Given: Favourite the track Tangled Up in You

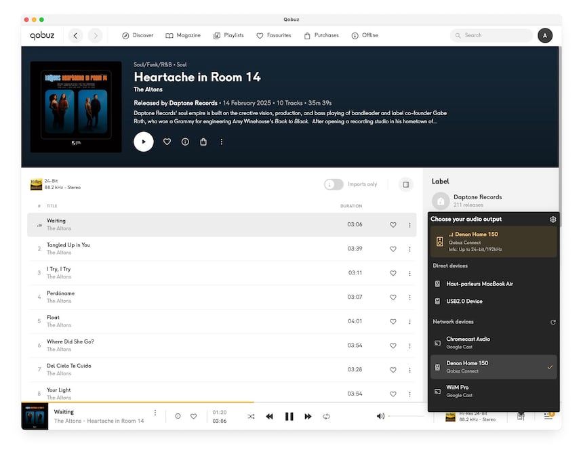Looking at the screenshot, I should [x=393, y=249].
